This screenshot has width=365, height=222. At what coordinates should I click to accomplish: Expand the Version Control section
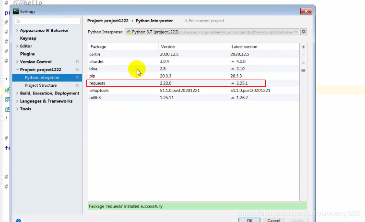click(x=17, y=62)
